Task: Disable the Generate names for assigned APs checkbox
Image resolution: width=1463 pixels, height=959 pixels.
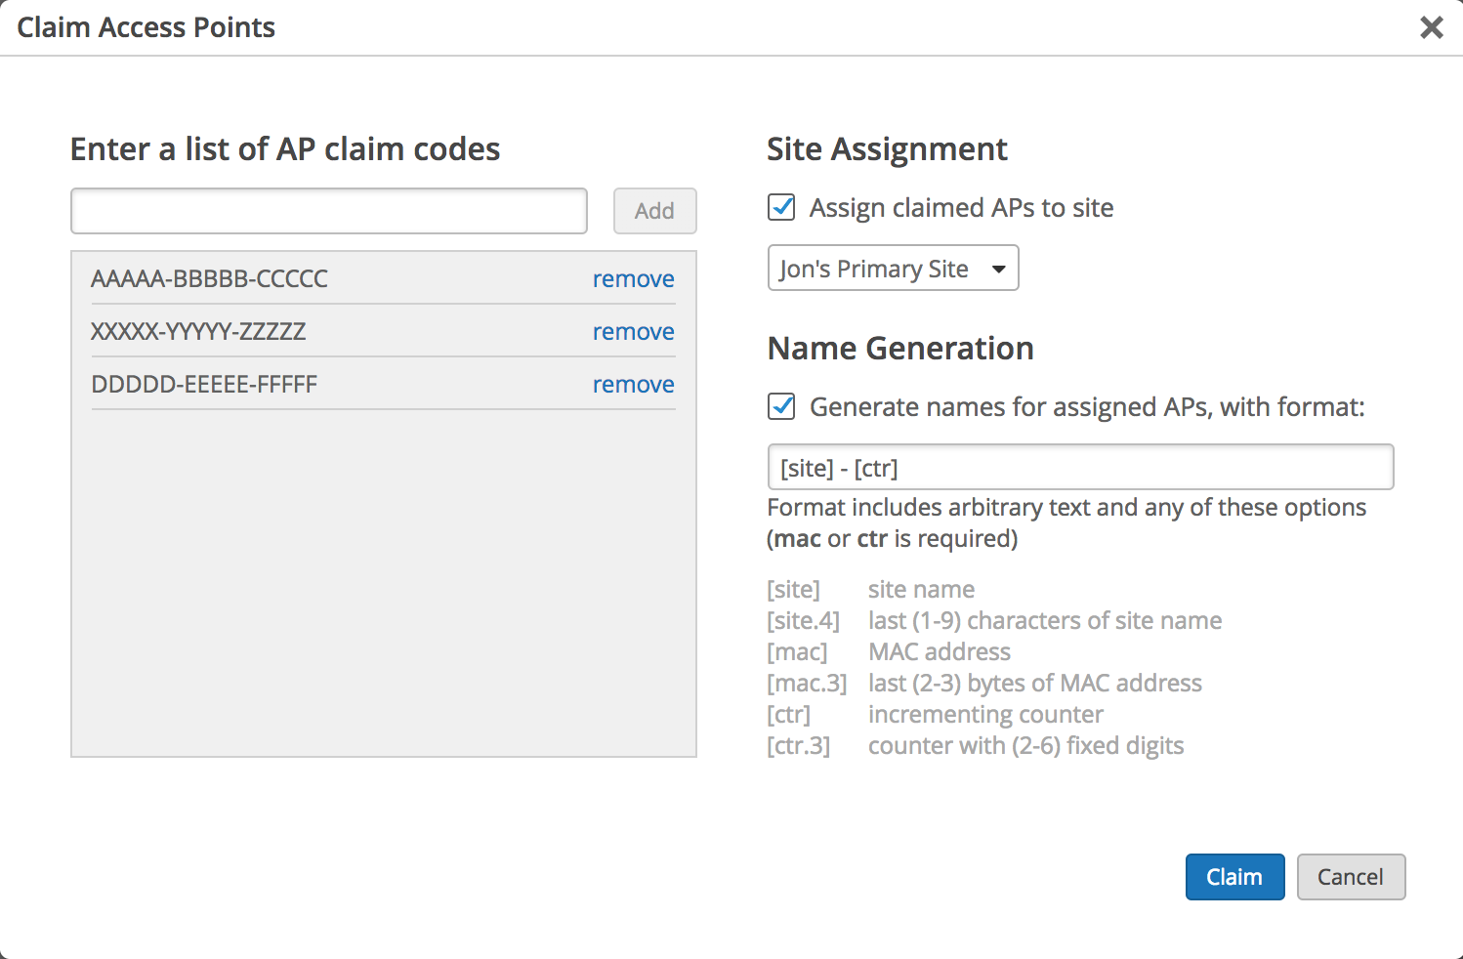Action: point(781,406)
